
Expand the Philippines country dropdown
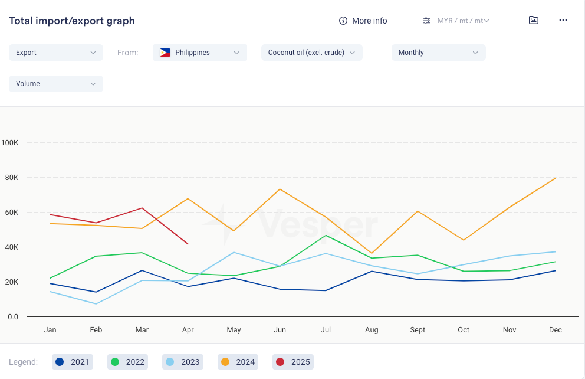point(200,53)
